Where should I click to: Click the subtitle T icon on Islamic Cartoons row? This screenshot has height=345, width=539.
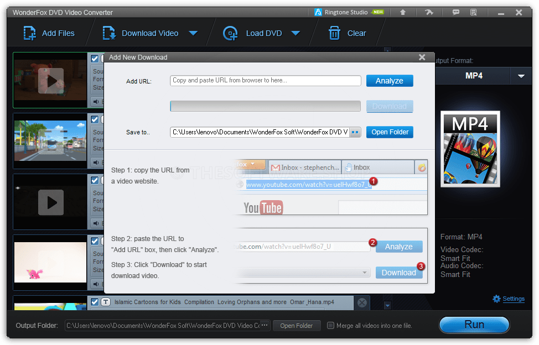coord(106,302)
